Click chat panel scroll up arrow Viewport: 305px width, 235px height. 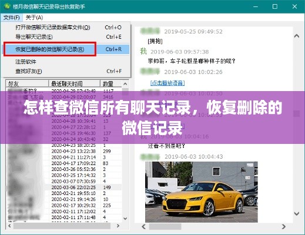coord(297,36)
